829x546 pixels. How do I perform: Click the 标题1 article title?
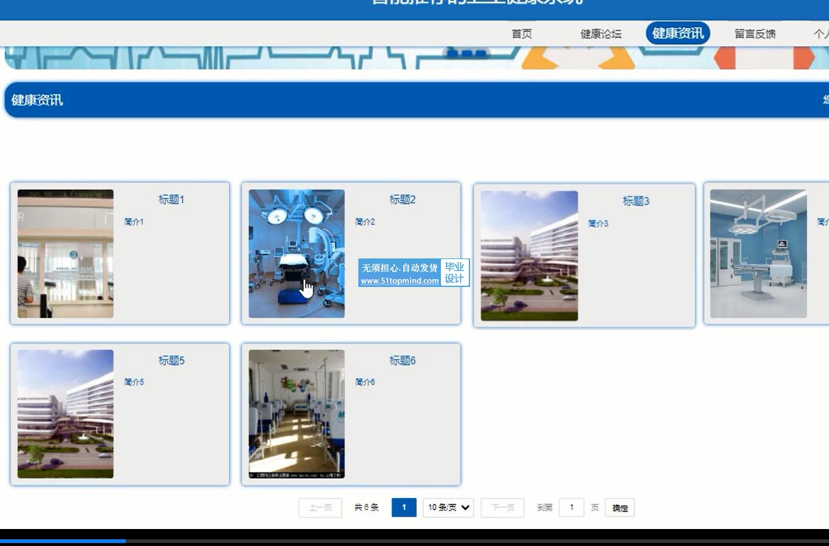pos(171,200)
